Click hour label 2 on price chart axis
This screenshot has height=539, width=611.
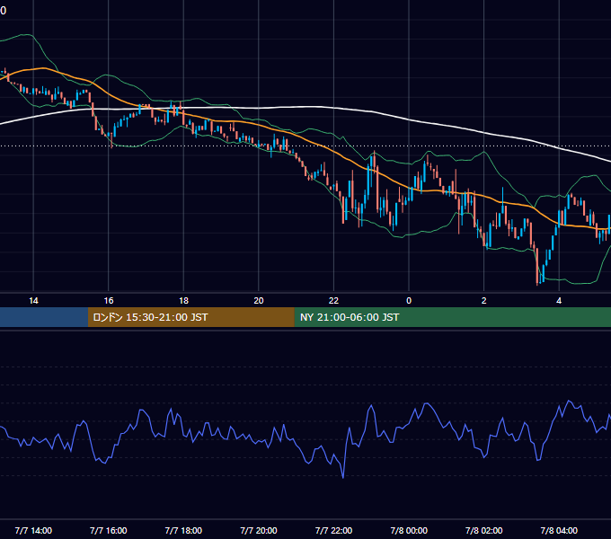484,301
